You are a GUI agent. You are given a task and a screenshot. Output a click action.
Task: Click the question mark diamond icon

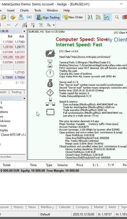pos(50,93)
